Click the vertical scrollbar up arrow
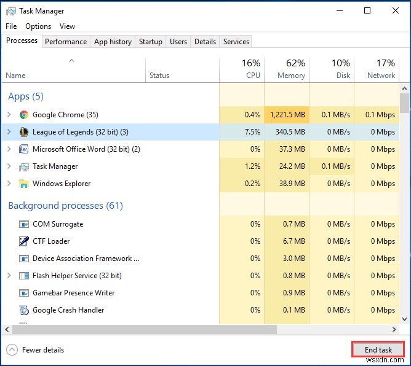Viewport: 411px width, 366px height. click(404, 88)
